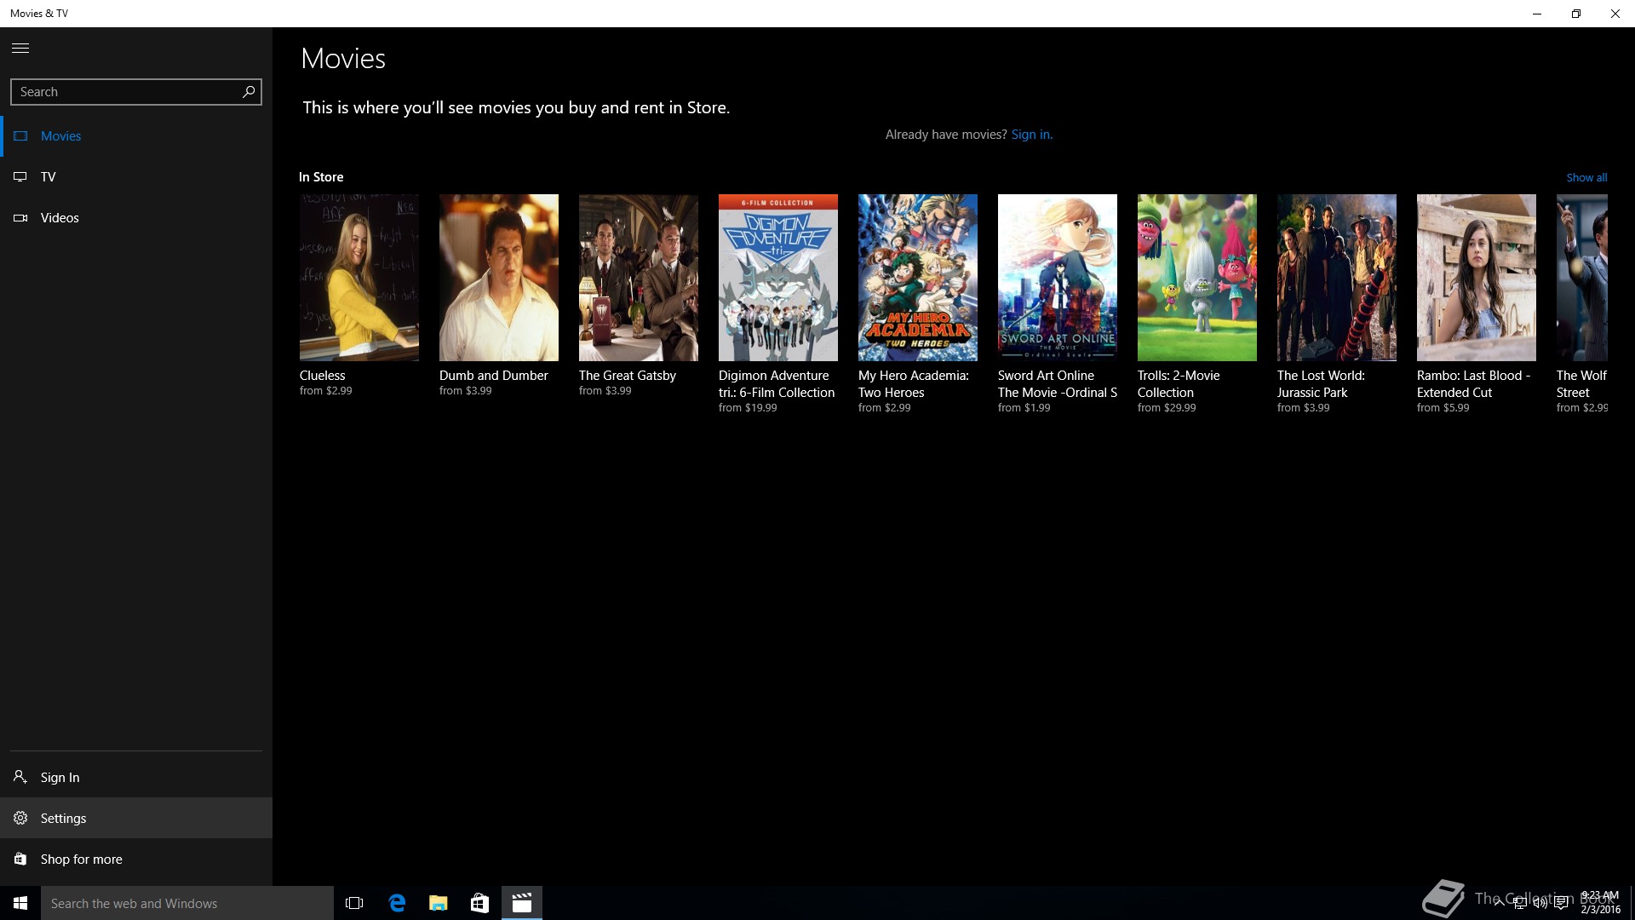Select the Movies sidebar item

click(60, 136)
